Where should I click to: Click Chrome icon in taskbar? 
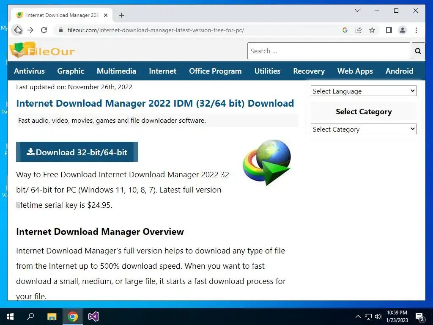[x=73, y=317]
